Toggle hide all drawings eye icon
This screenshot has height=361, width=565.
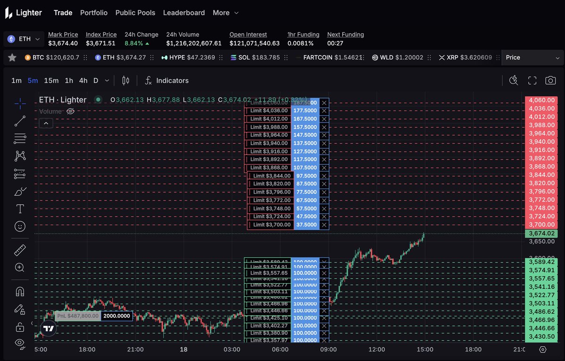pos(20,344)
